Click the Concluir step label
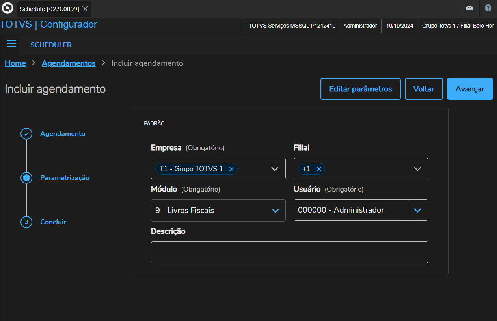This screenshot has height=321, width=497. click(x=53, y=222)
